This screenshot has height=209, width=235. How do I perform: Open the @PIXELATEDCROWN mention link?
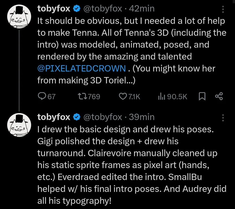(81, 68)
